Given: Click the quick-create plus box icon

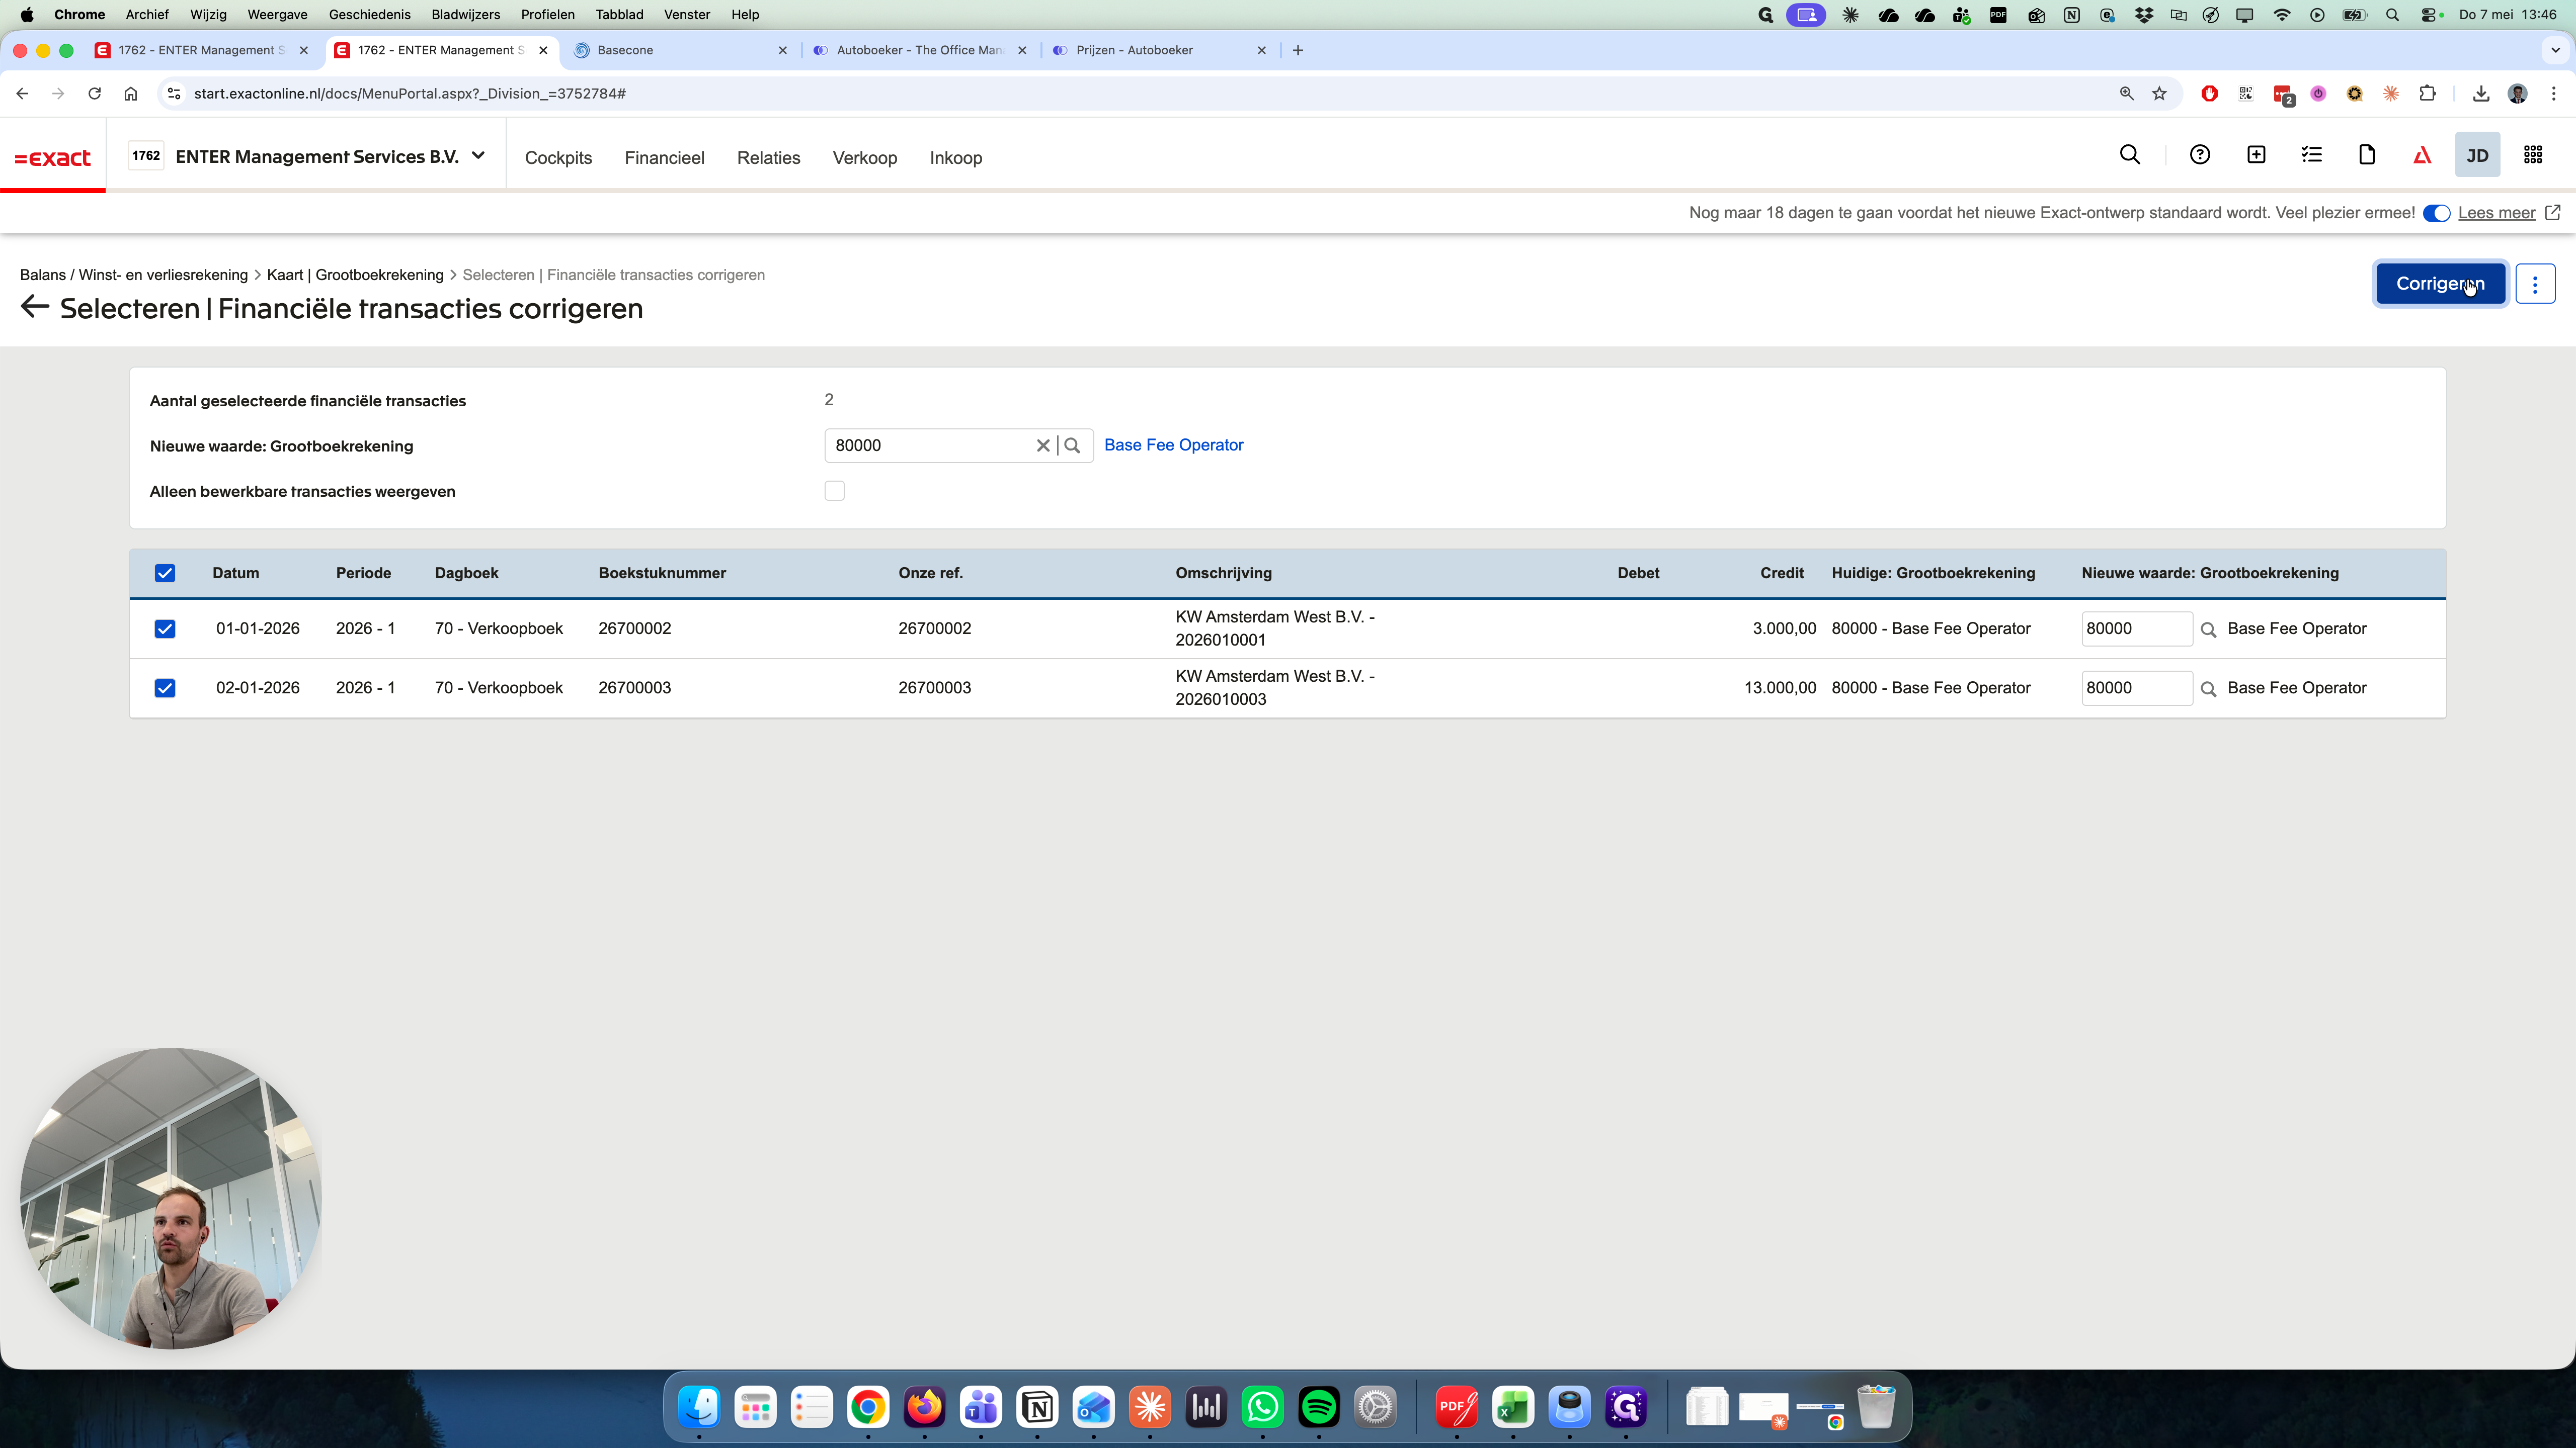Looking at the screenshot, I should pos(2256,155).
